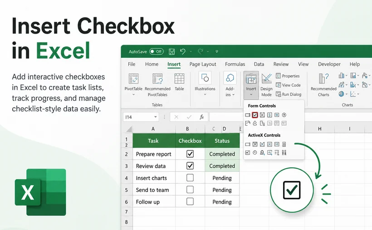This screenshot has width=372, height=230.
Task: Click the Undo arrow icon
Action: [x=182, y=51]
